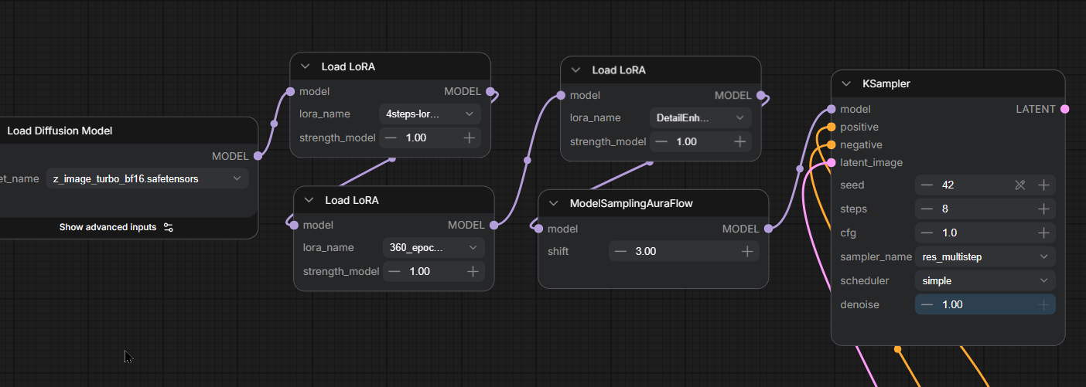Screen dimensions: 1086x387
Task: Click the cfg value field showing 1.0
Action: coord(985,233)
